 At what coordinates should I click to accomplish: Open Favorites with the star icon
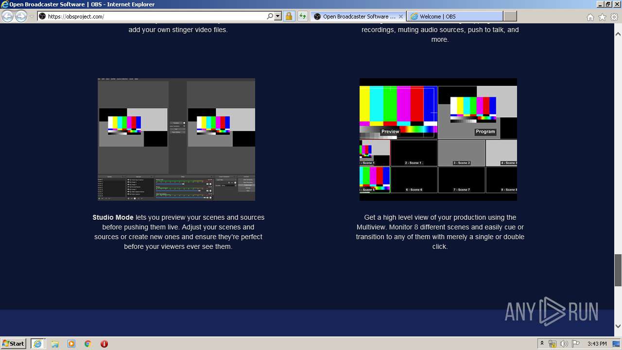602,17
